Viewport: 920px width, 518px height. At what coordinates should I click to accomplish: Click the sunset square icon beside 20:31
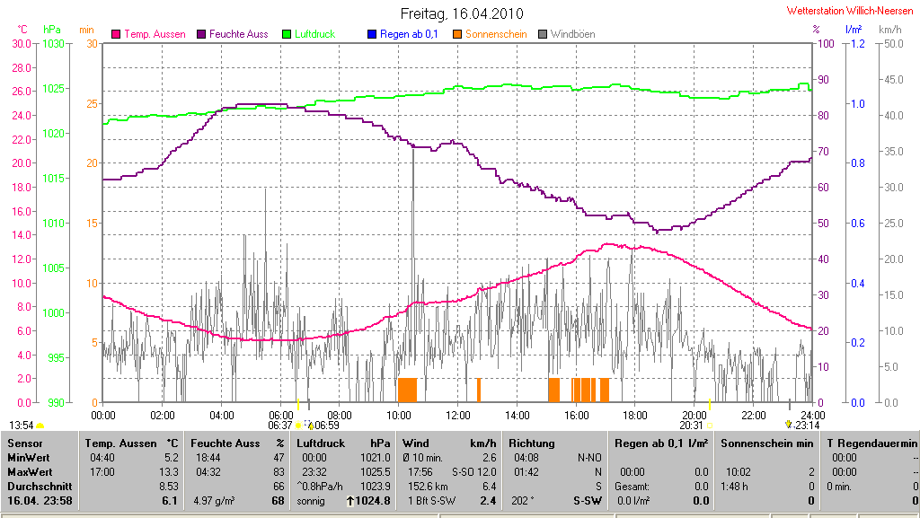tap(710, 426)
